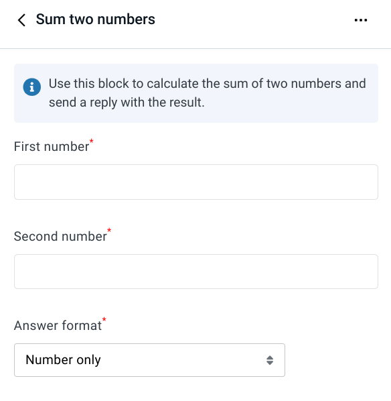
Task: Select the 'Number only' value text
Action: pyautogui.click(x=63, y=360)
